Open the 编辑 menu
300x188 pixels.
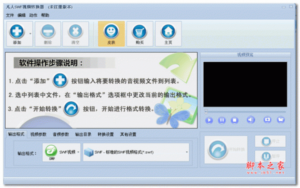coord(21,15)
